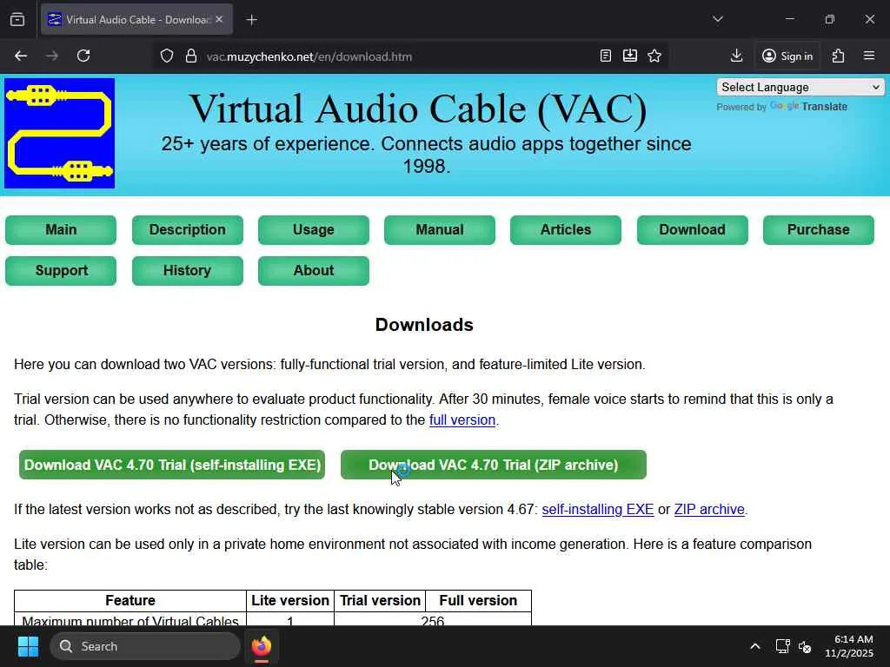Open the network status tray icon
Image resolution: width=890 pixels, height=667 pixels.
(783, 646)
